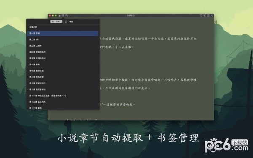Go to the '第三章' chapter row
The image size is (253, 158).
[62, 46]
